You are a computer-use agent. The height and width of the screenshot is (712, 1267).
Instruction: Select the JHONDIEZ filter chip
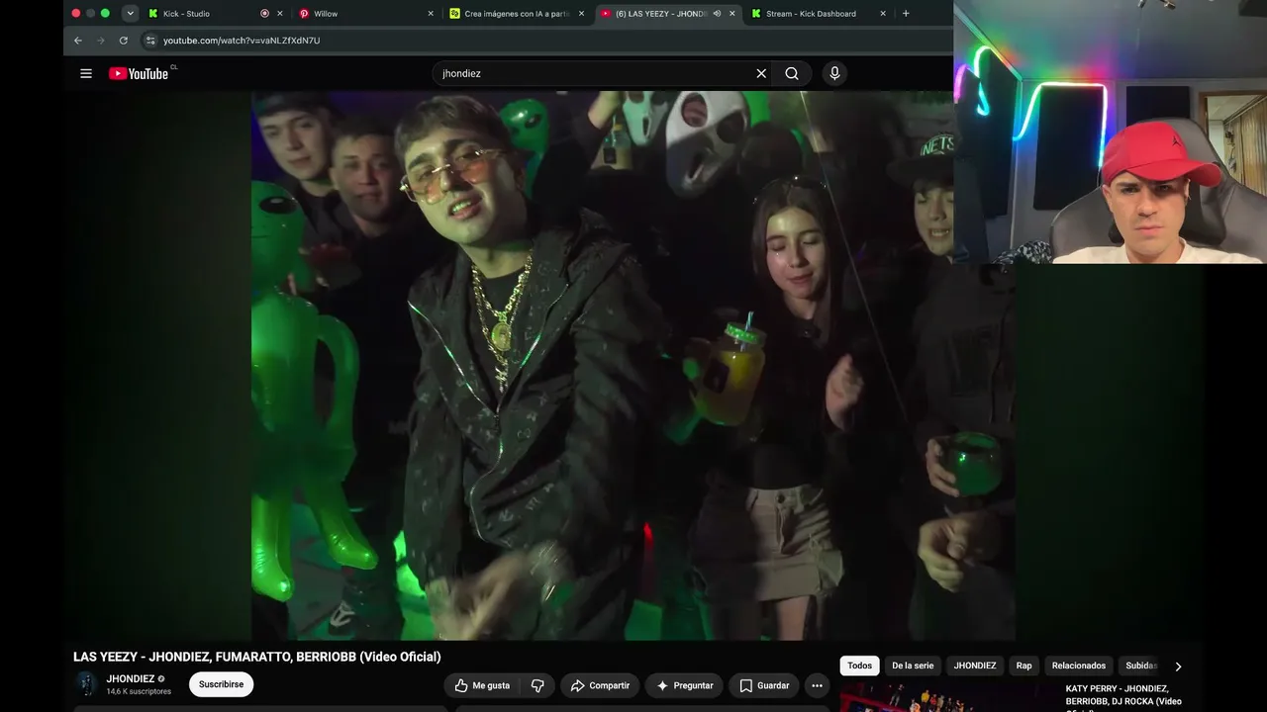click(975, 666)
